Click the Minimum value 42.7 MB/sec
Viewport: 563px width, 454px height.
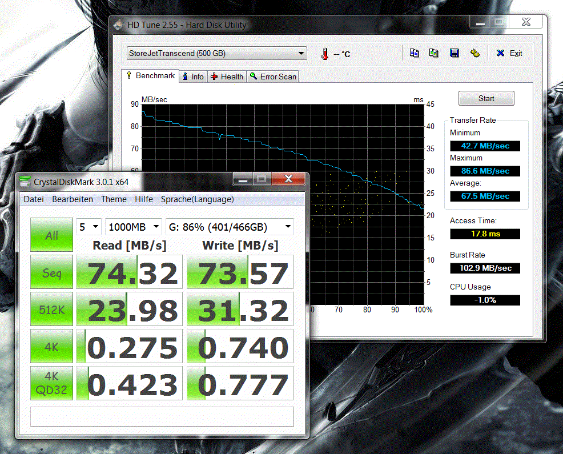pyautogui.click(x=485, y=146)
